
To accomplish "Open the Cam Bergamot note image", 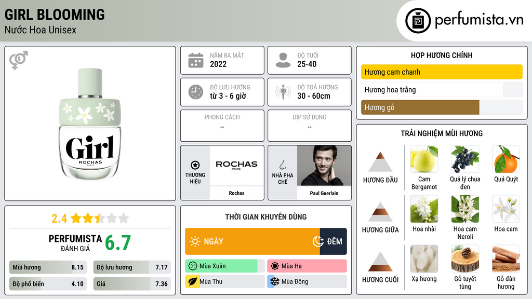I will pyautogui.click(x=424, y=159).
